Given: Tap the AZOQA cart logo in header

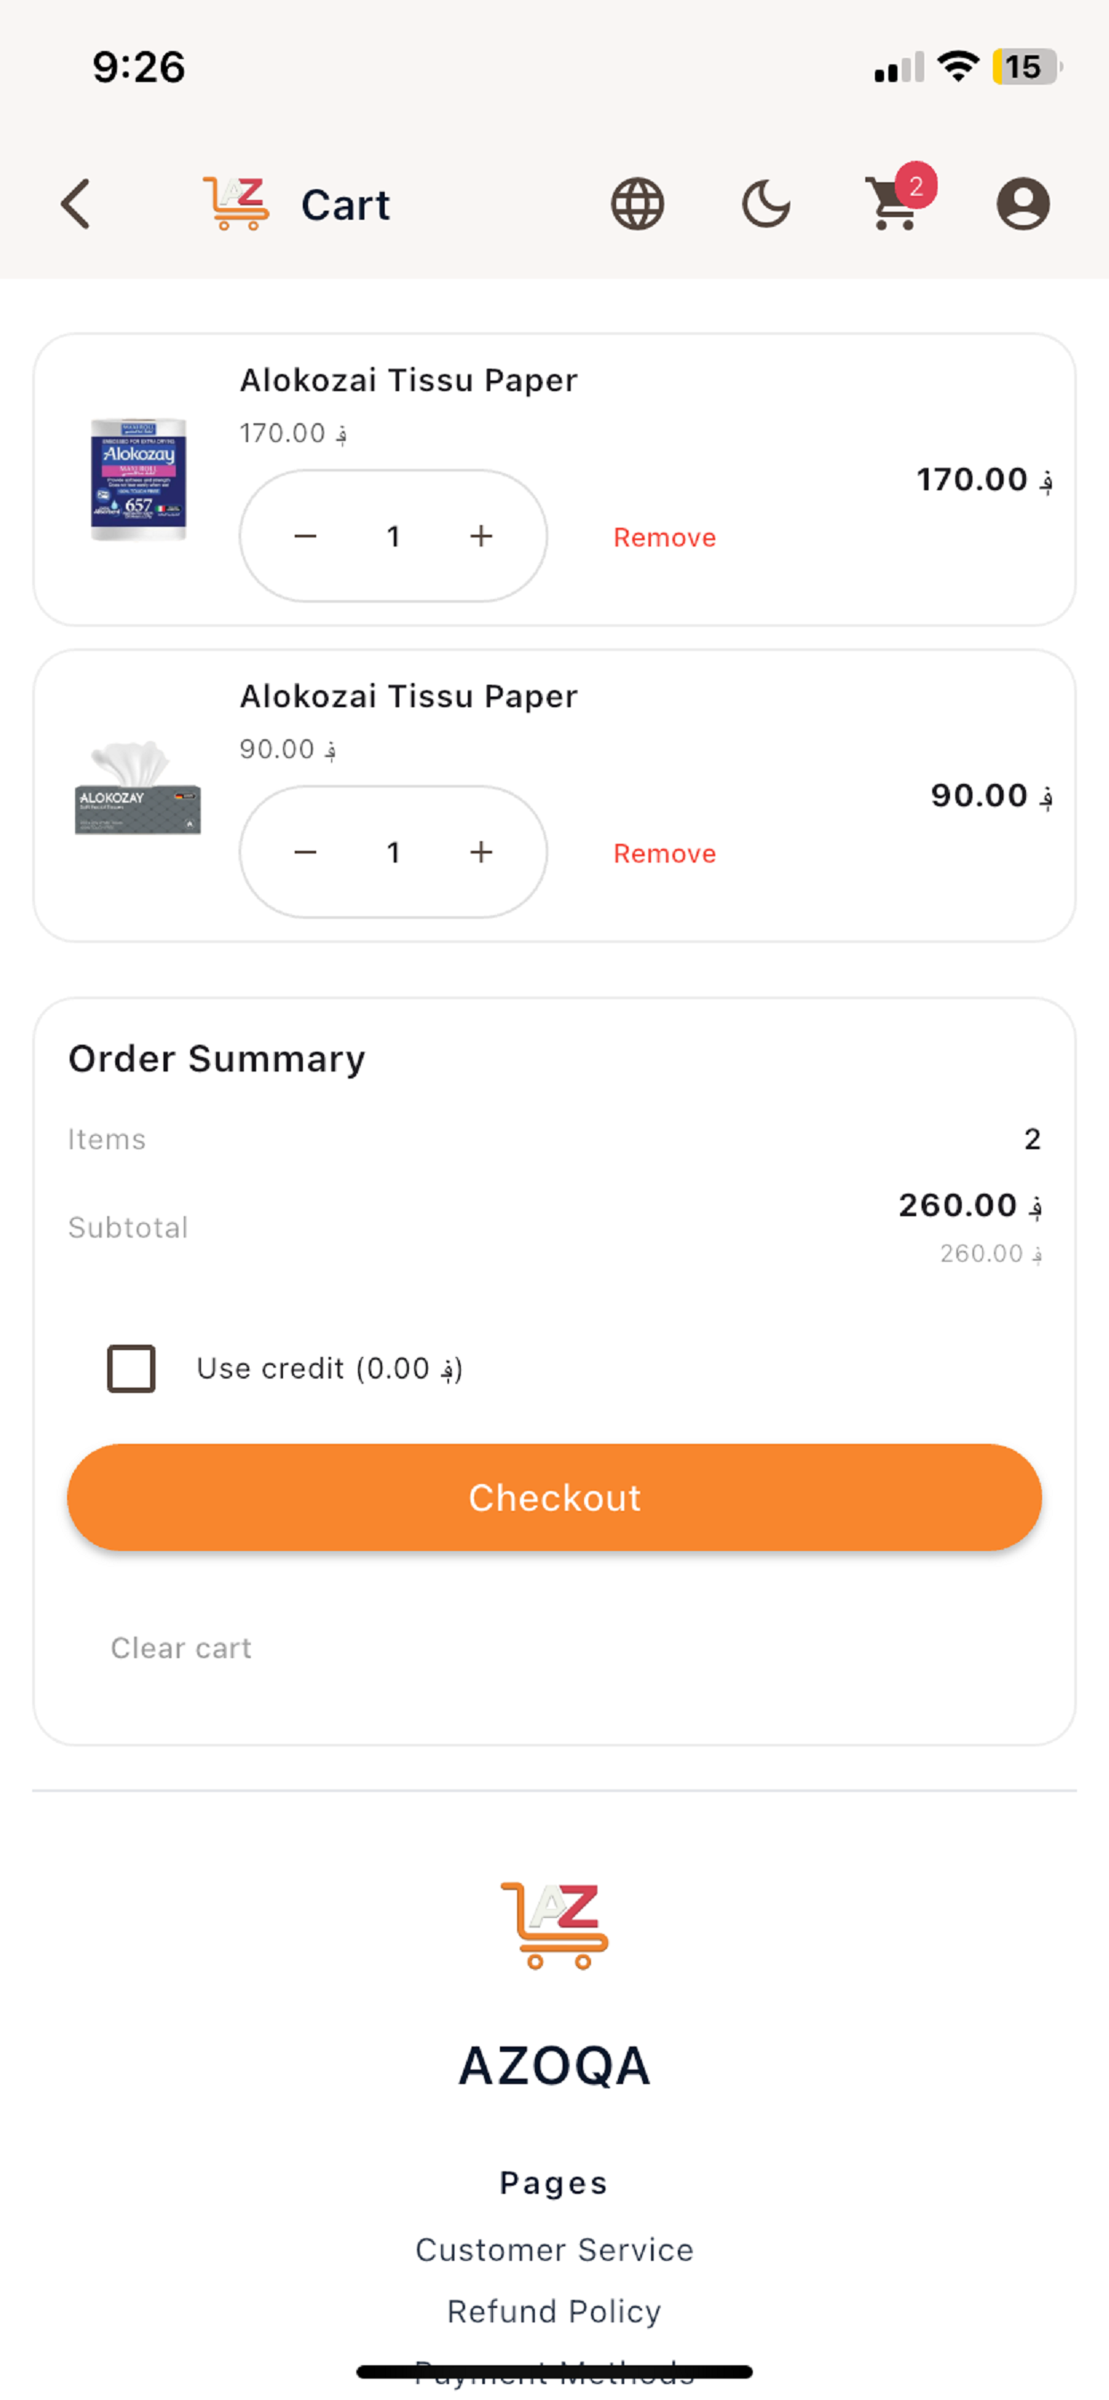Looking at the screenshot, I should (236, 204).
